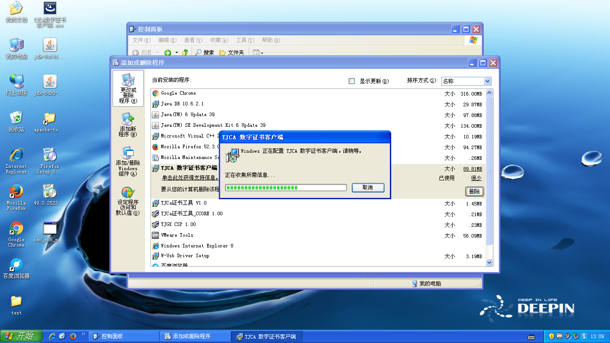Select TJCa certificate tool_CCORE 1.00 entry
The image size is (610, 343).
click(x=318, y=214)
